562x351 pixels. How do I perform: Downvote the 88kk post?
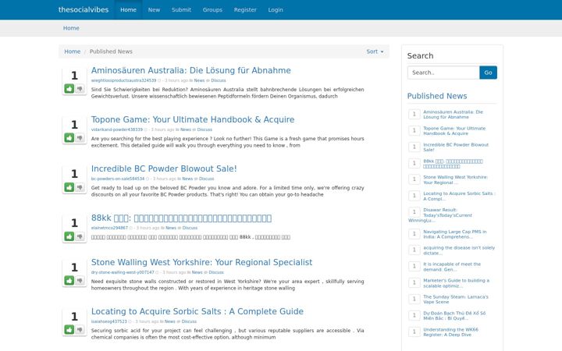[80, 236]
